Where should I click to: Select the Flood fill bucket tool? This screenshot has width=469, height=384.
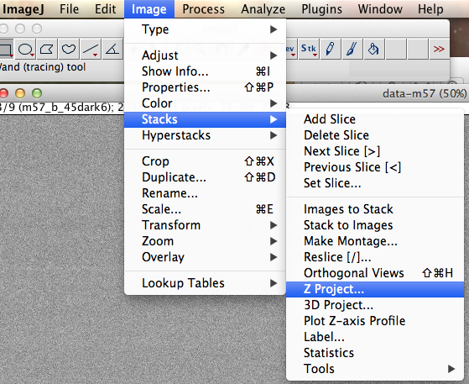coord(373,49)
